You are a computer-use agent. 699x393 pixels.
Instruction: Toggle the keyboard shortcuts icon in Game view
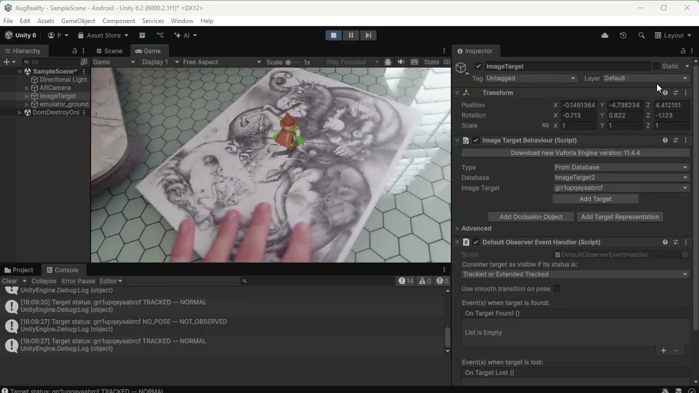(414, 62)
